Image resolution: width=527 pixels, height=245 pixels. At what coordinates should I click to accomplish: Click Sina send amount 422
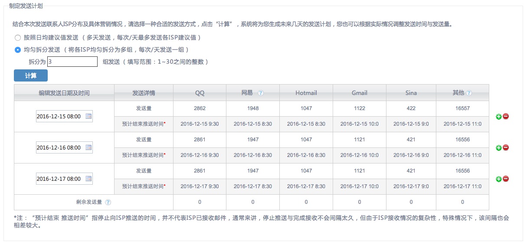(411, 108)
